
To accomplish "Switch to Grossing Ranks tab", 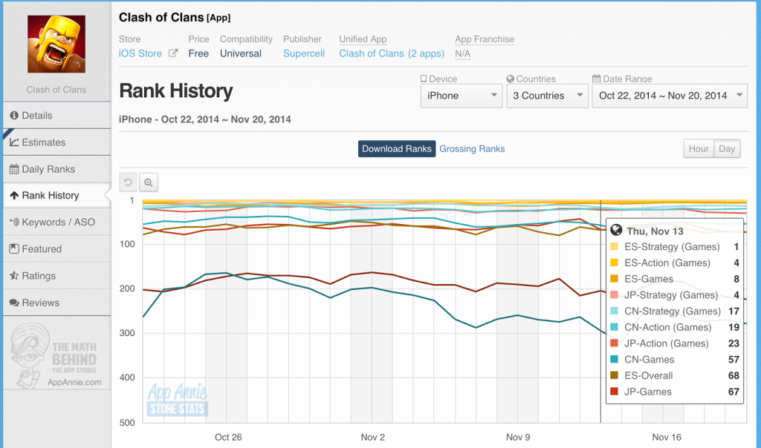I will [x=472, y=148].
